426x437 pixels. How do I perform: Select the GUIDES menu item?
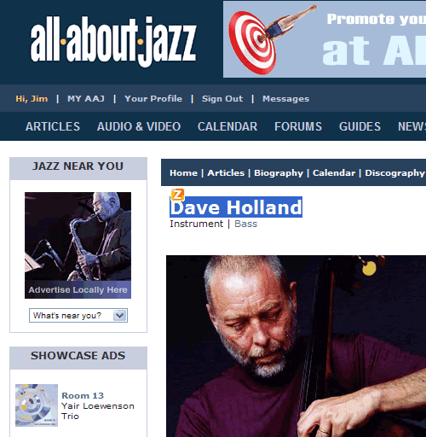[x=360, y=126]
